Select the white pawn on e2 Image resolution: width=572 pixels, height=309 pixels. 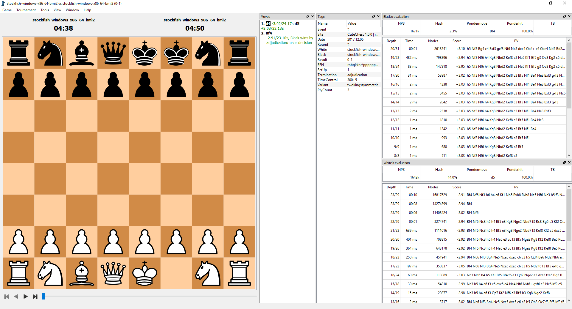point(145,242)
